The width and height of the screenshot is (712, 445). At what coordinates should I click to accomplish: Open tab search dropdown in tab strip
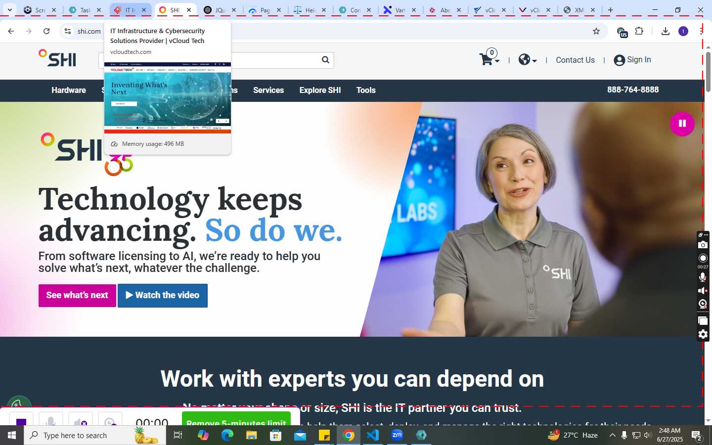tap(9, 10)
